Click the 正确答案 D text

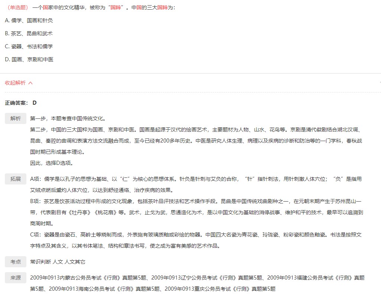click(21, 103)
